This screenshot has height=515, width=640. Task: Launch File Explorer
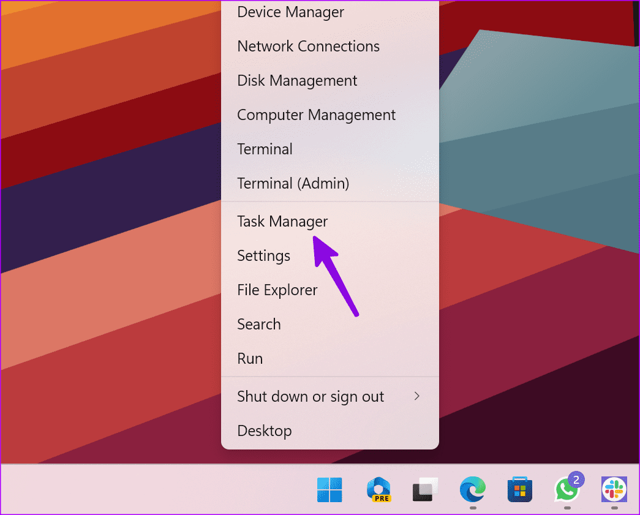click(x=277, y=290)
